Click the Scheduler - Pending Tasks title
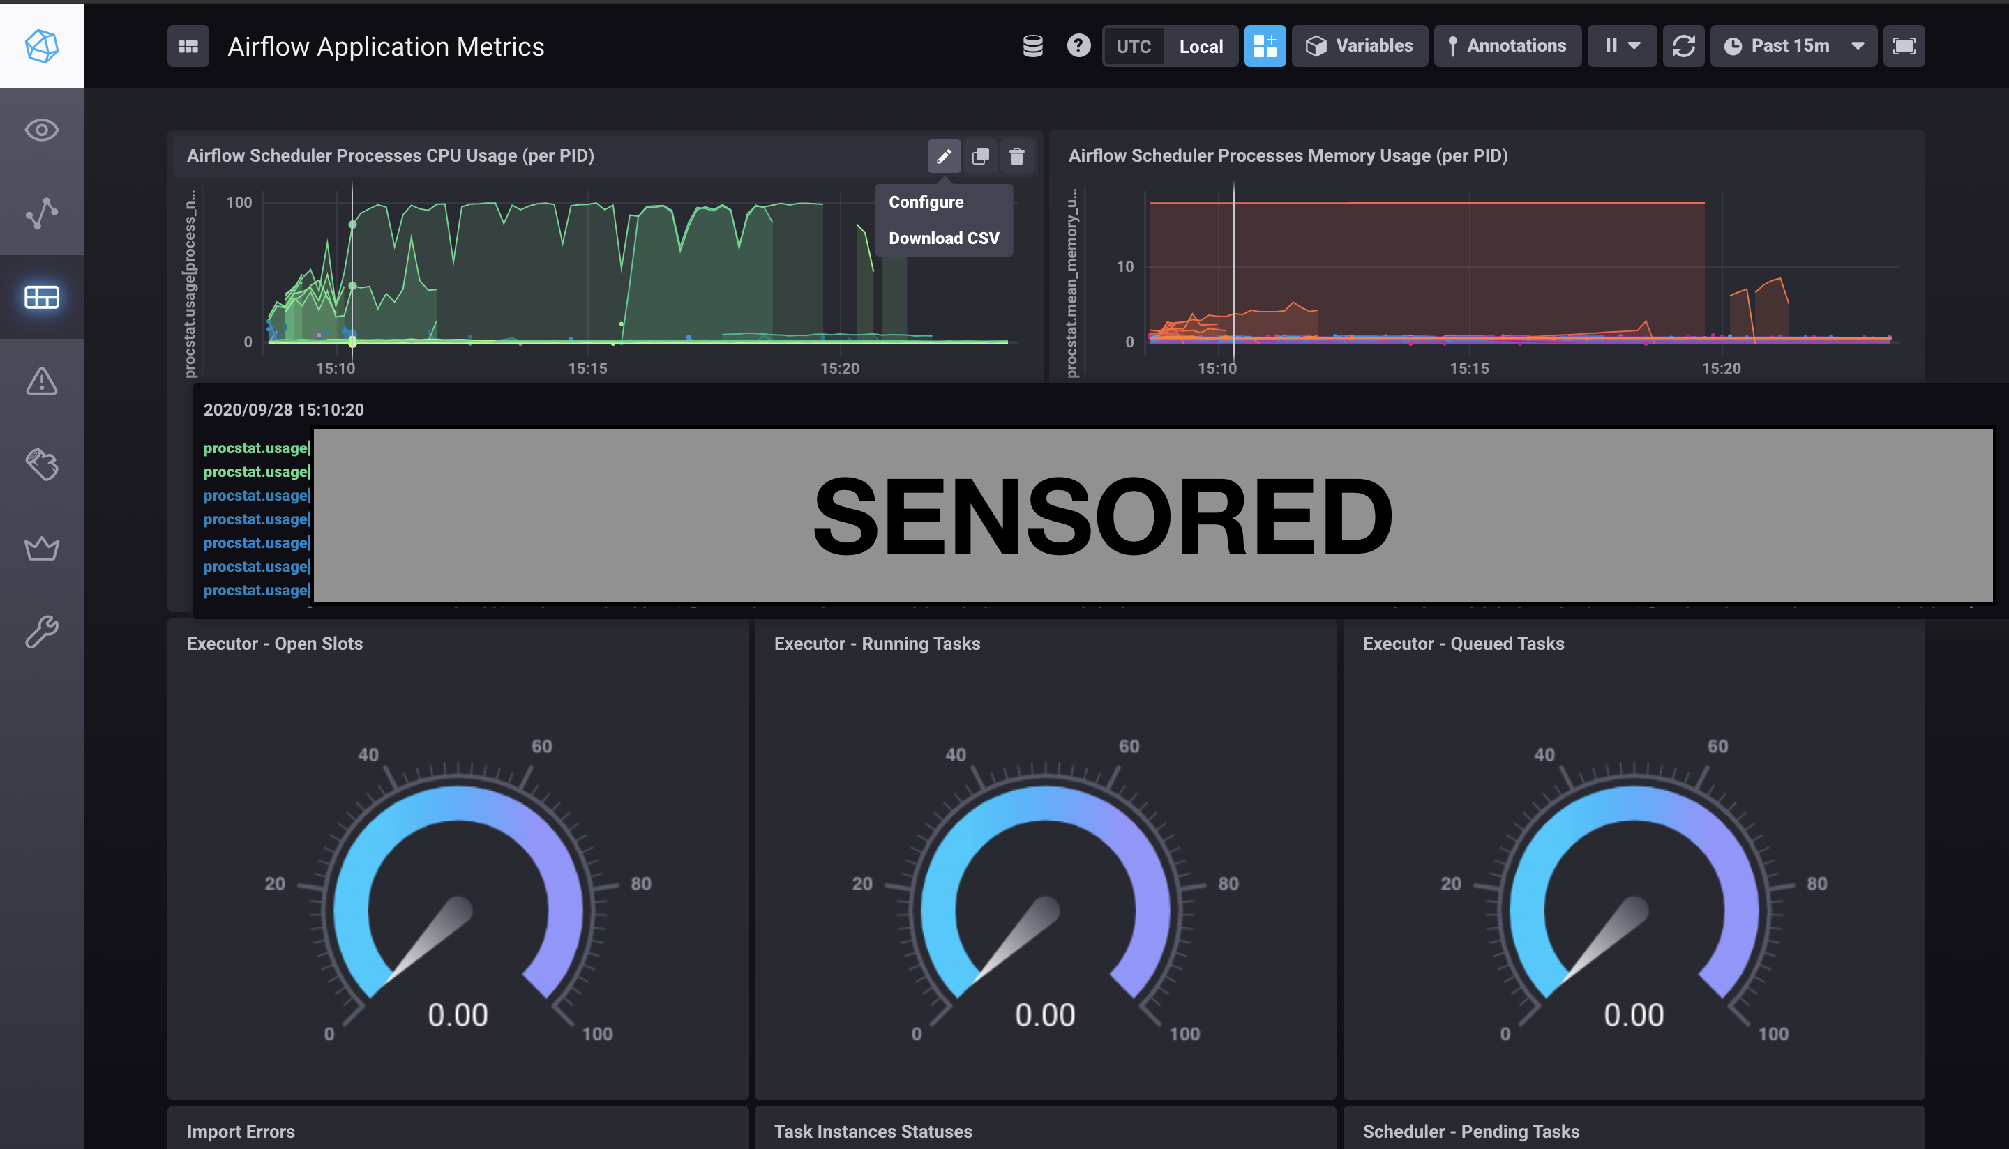 1470,1131
